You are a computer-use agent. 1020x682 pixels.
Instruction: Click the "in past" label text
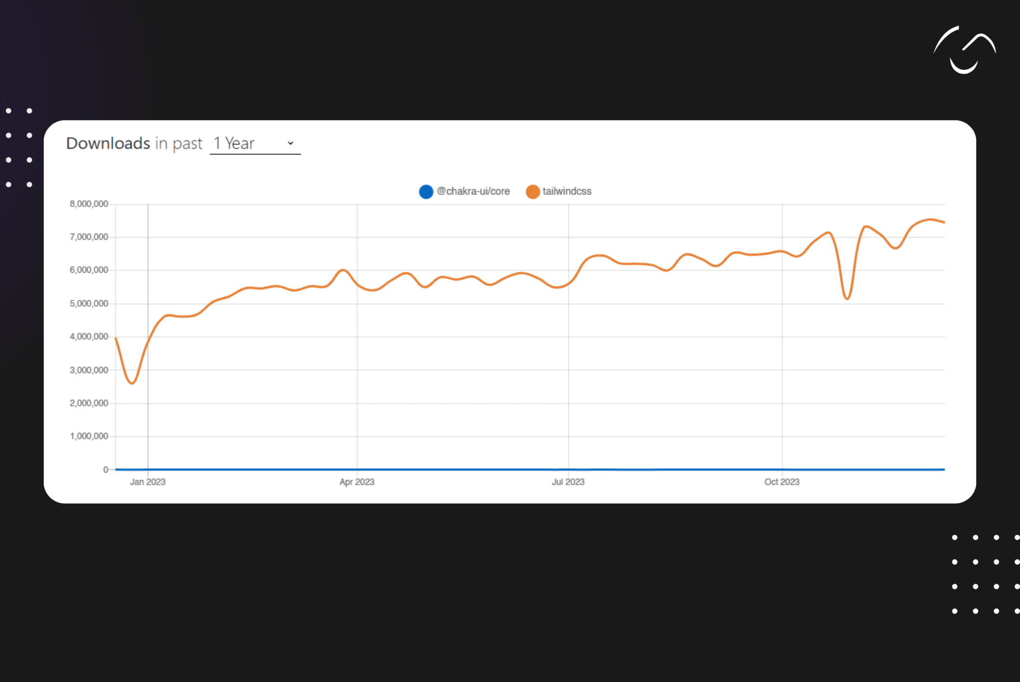[178, 143]
